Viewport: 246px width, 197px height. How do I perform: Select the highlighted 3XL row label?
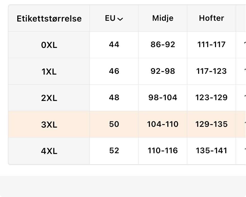49,125
